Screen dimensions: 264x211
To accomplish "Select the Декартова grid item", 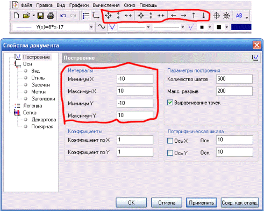I will 44,120.
